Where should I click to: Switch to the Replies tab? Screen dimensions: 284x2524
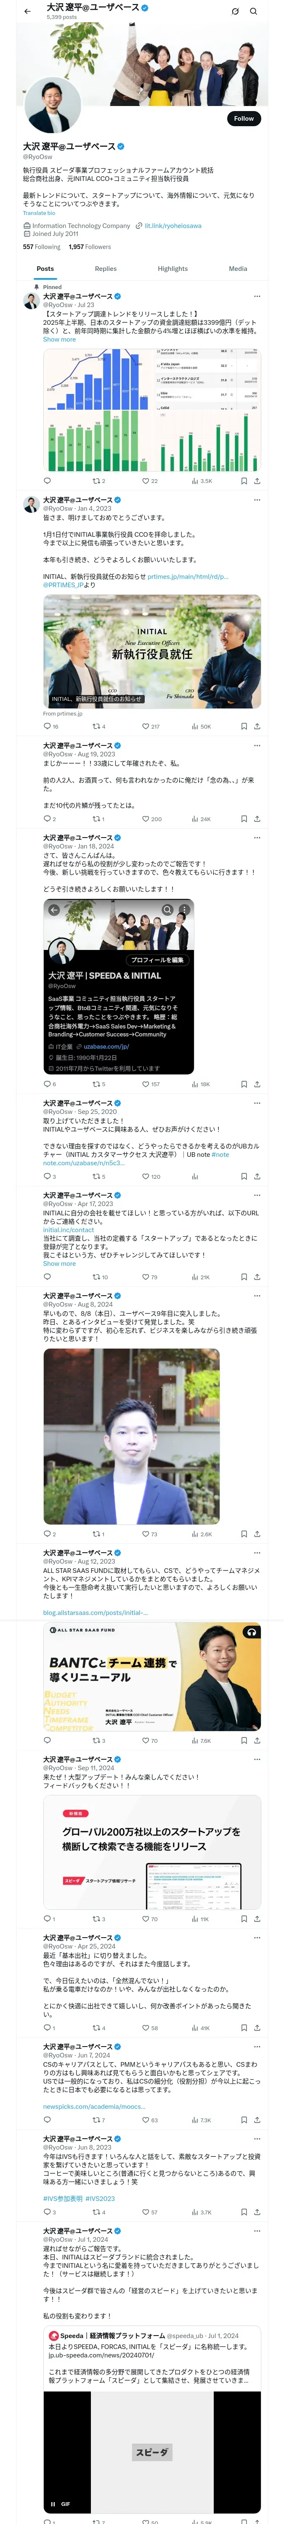pos(106,268)
